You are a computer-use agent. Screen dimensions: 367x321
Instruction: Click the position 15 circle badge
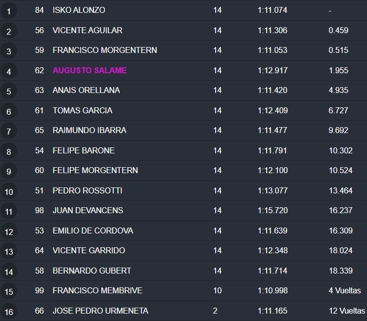pyautogui.click(x=9, y=291)
